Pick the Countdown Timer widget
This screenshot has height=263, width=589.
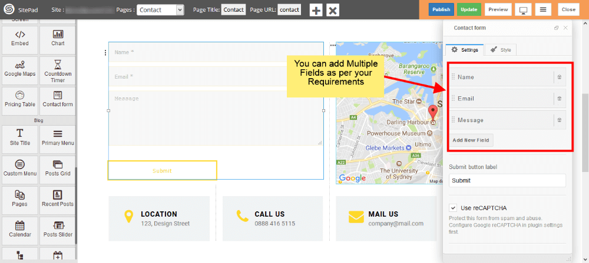pyautogui.click(x=58, y=70)
